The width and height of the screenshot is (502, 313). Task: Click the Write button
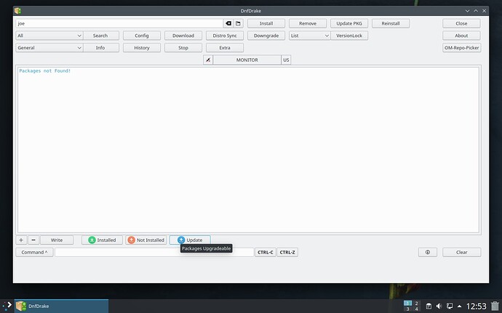pos(57,240)
